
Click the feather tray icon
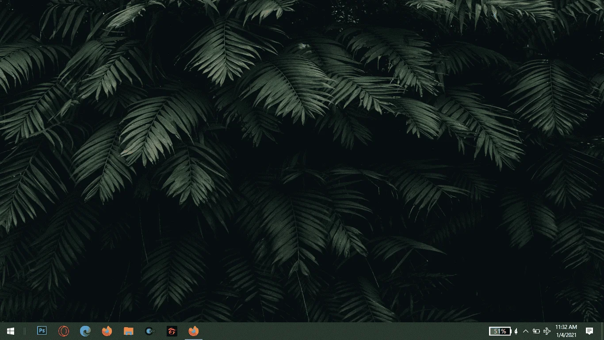tap(516, 331)
